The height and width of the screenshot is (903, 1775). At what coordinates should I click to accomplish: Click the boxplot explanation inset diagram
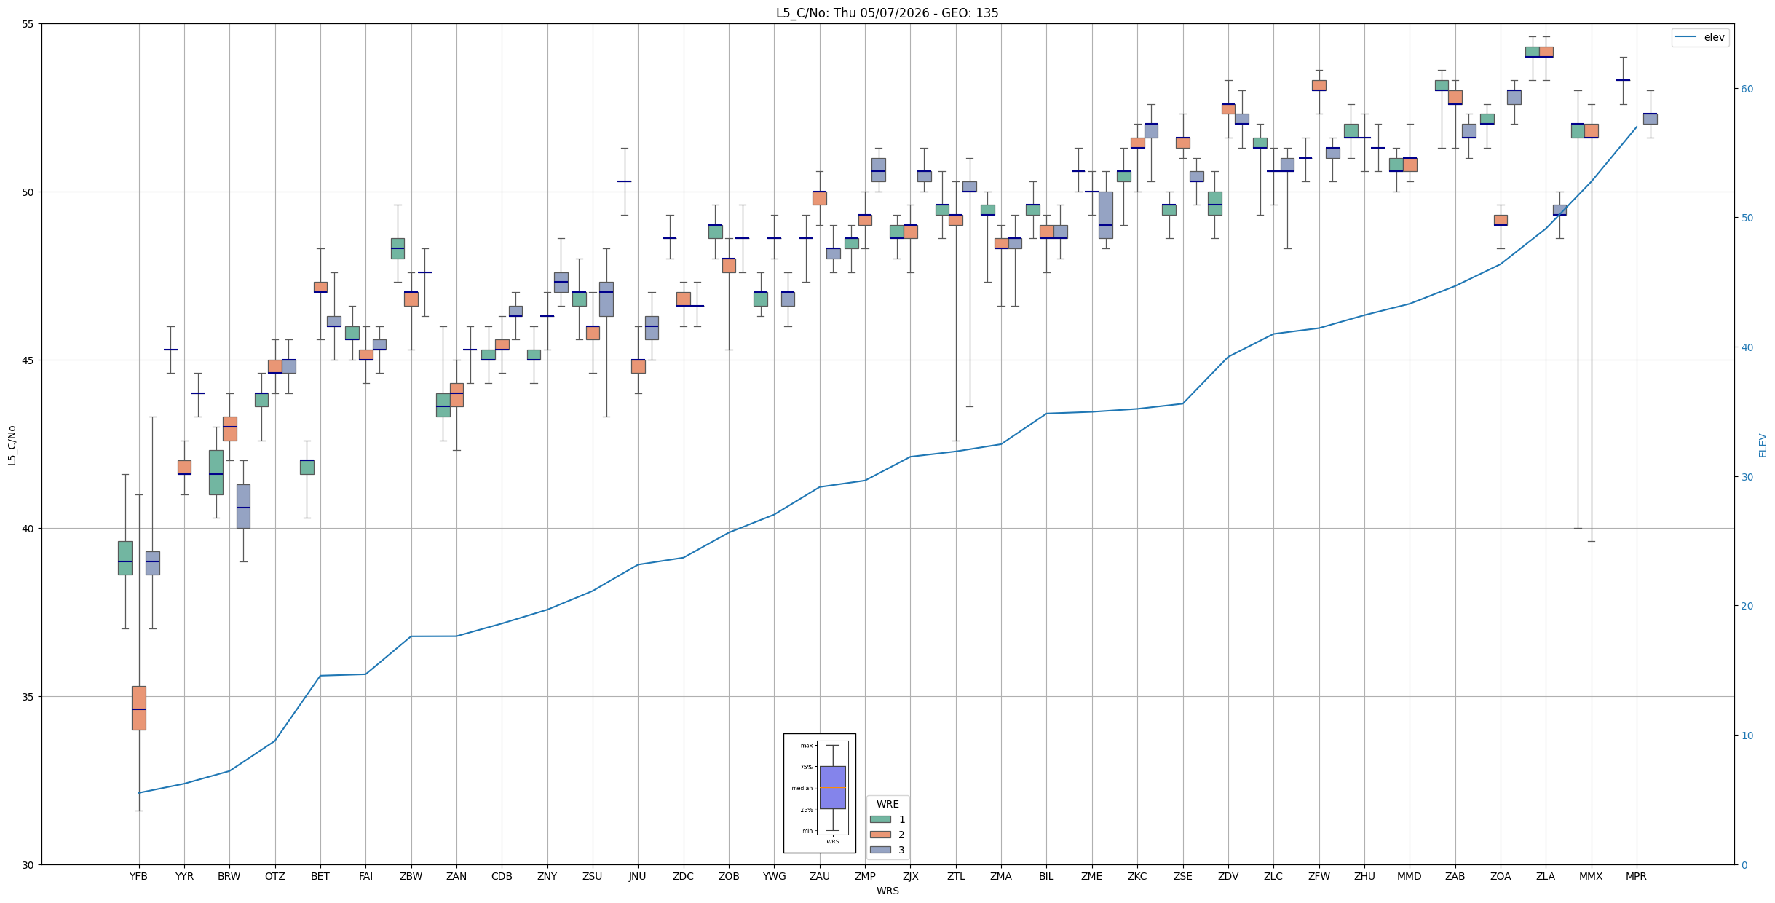pos(819,793)
